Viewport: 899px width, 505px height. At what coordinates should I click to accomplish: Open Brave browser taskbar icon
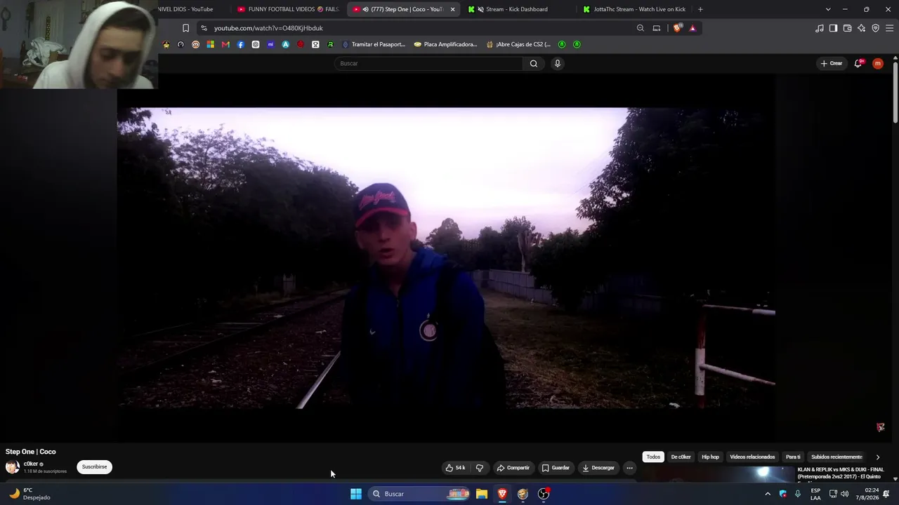[502, 494]
